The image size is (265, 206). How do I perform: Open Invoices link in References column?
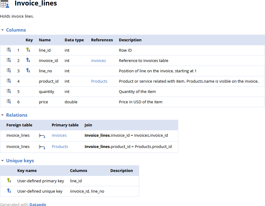tap(98, 60)
